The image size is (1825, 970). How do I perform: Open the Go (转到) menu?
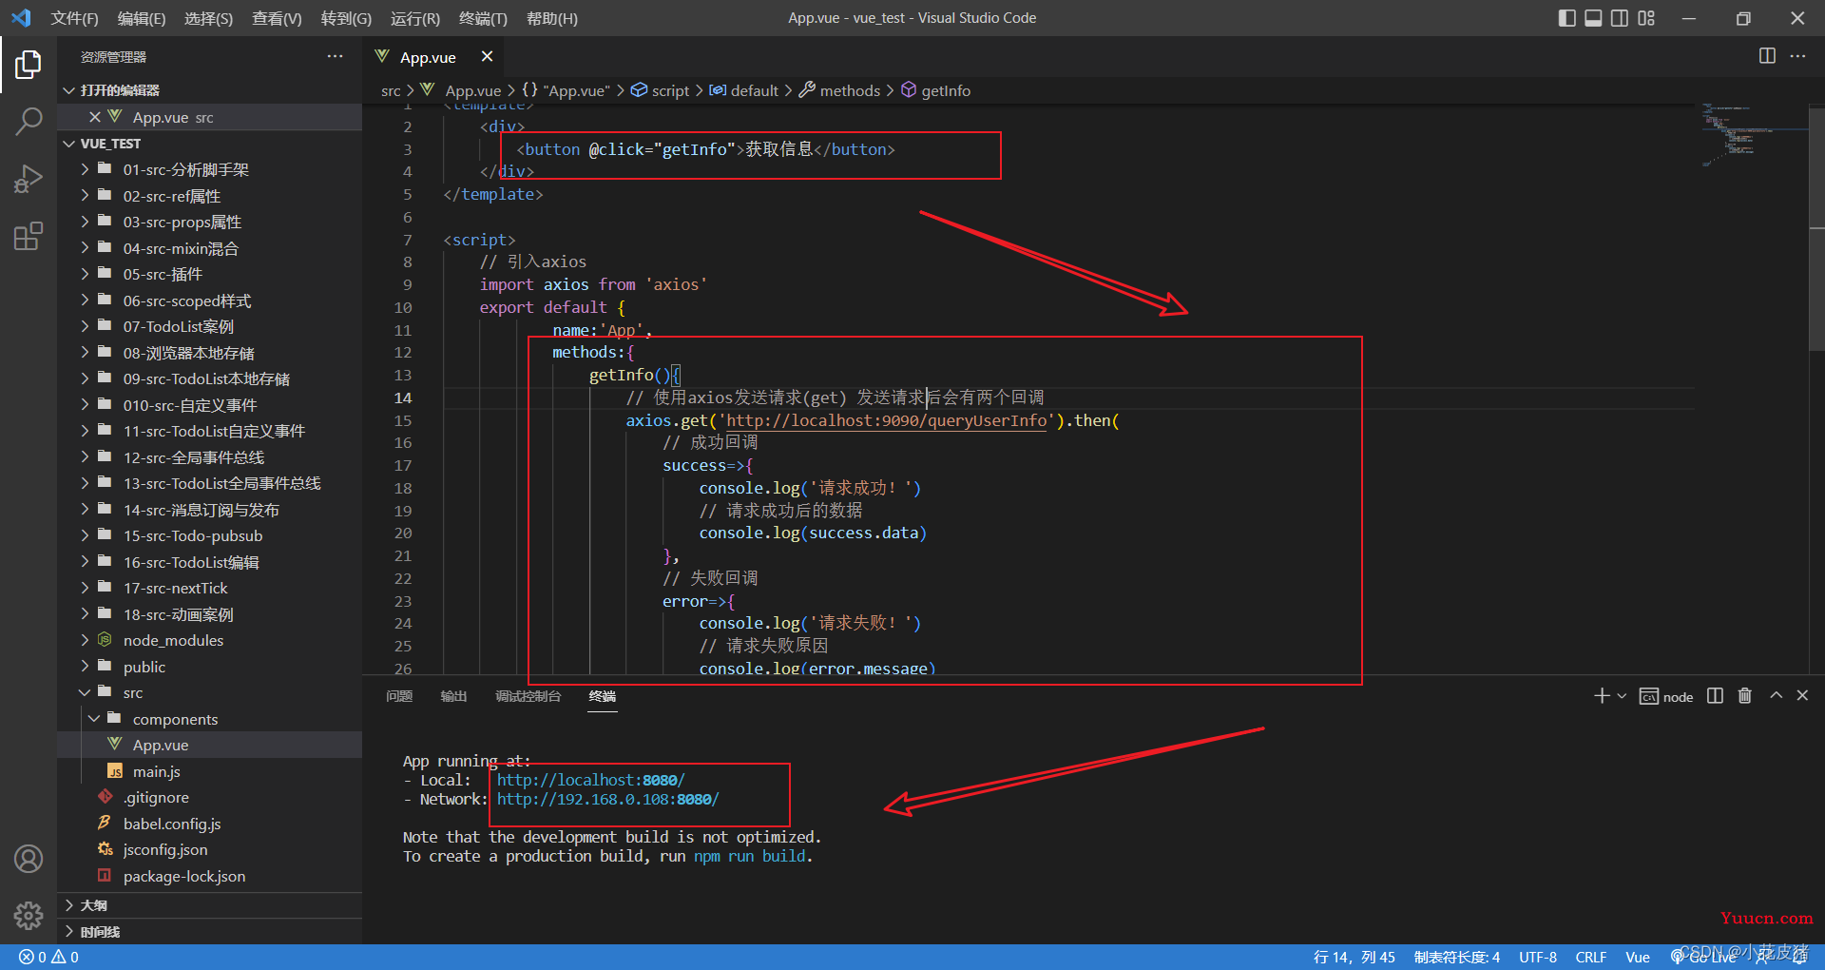click(x=346, y=19)
